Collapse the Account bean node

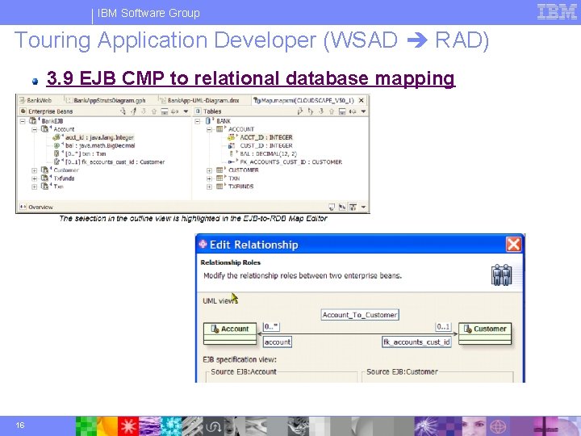pyautogui.click(x=34, y=129)
